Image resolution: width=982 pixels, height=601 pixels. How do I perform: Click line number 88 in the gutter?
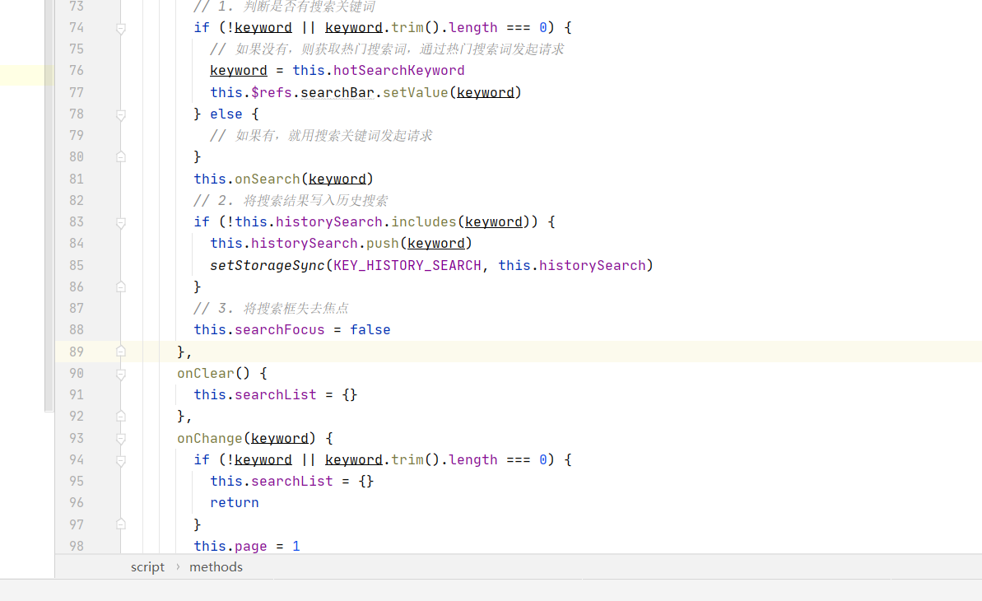pos(77,329)
